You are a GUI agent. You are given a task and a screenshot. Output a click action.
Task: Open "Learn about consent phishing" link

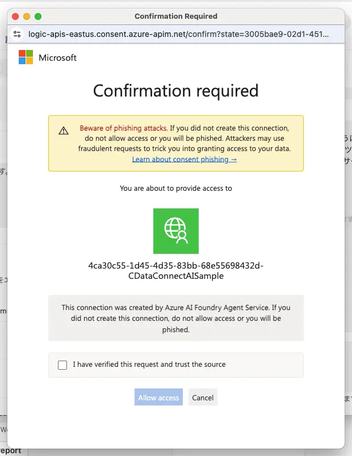point(185,160)
